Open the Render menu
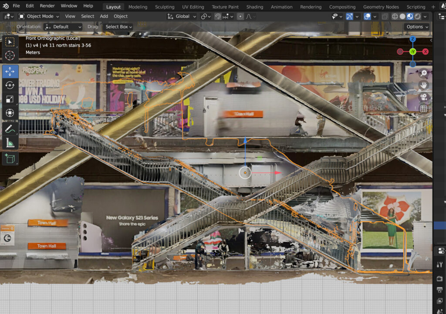Image resolution: width=446 pixels, height=314 pixels. 47,6
